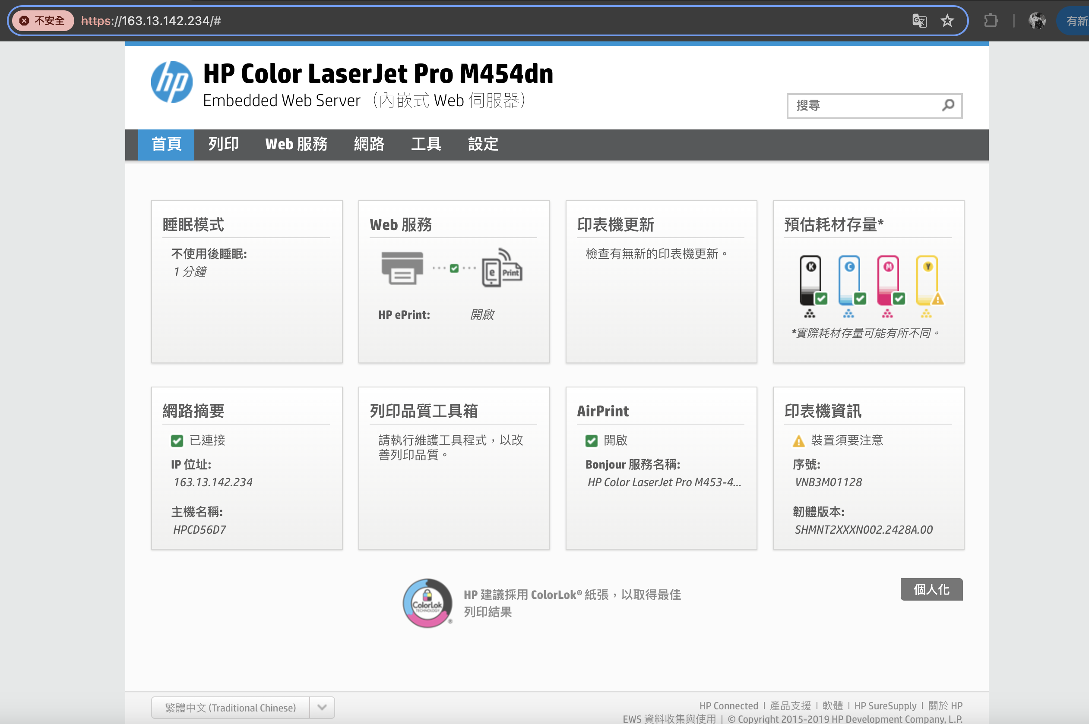Screen dimensions: 1089x724
Task: Open the language dropdown arrow
Action: coord(322,707)
